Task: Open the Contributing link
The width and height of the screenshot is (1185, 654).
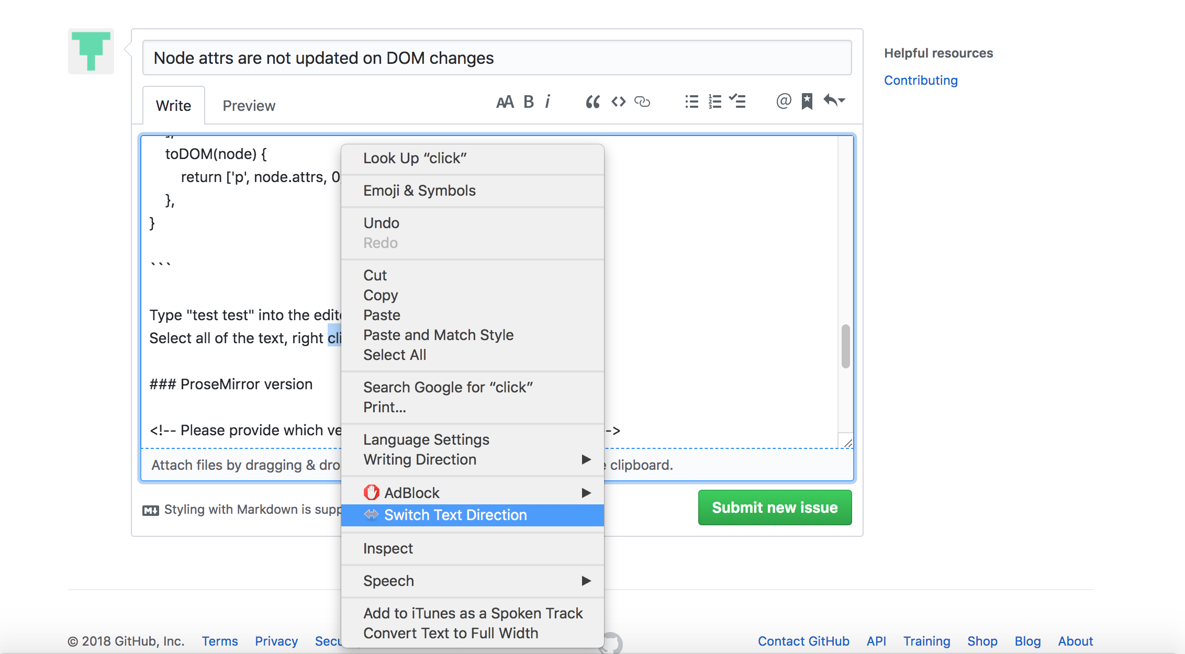Action: (921, 80)
